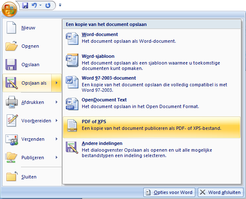This screenshot has height=199, width=246.
Task: Click the Openen folder icon
Action: point(11,46)
